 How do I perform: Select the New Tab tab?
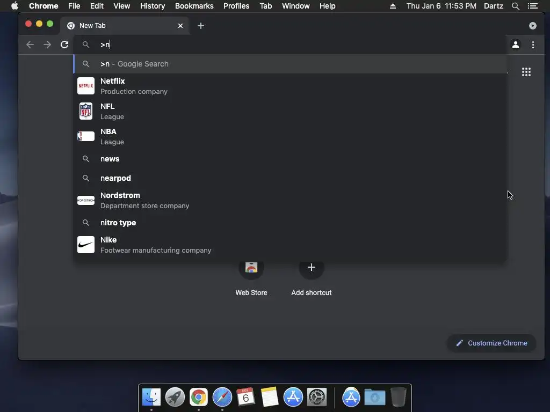click(x=125, y=26)
